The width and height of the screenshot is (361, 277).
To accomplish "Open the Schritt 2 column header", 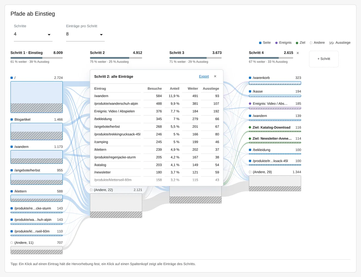I will coord(116,57).
